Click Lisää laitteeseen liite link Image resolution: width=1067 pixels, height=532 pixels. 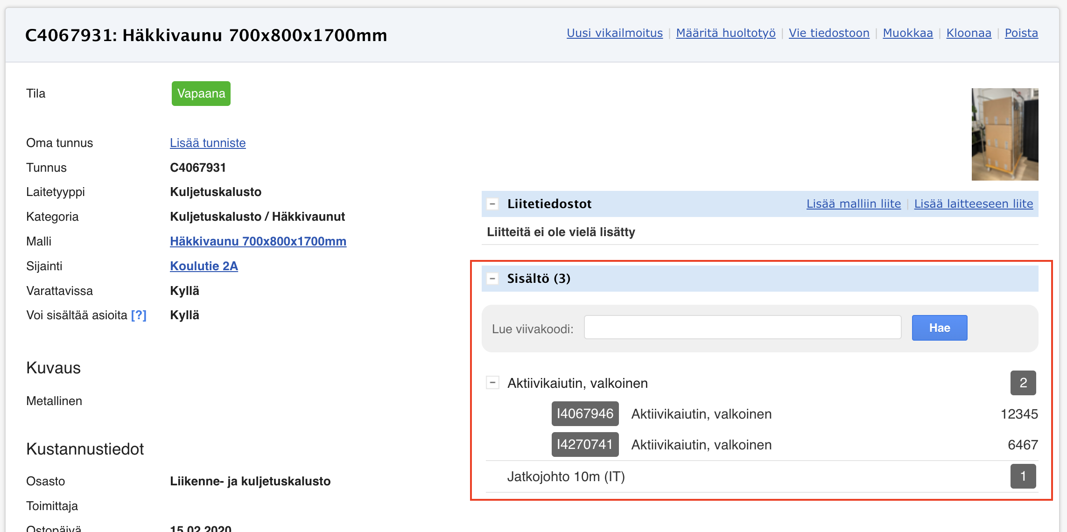coord(973,204)
